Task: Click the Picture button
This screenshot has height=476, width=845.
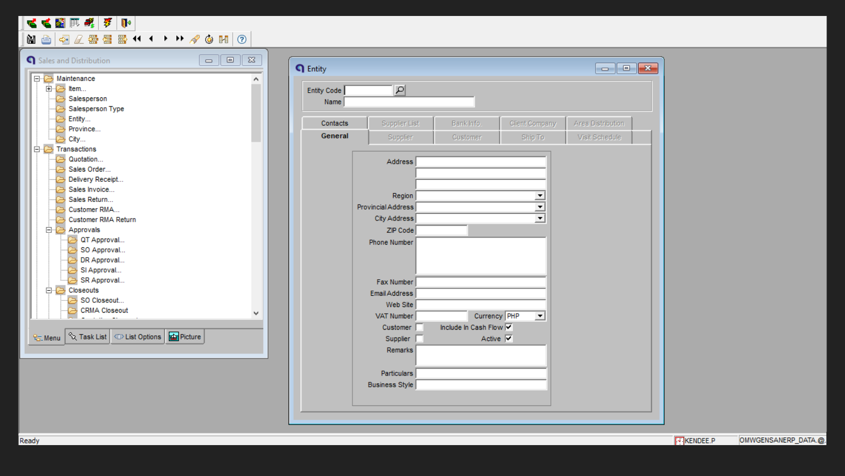Action: click(x=185, y=337)
